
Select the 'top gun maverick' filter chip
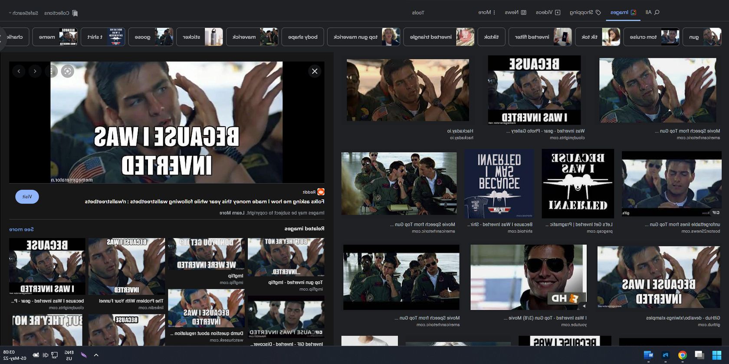coord(364,37)
